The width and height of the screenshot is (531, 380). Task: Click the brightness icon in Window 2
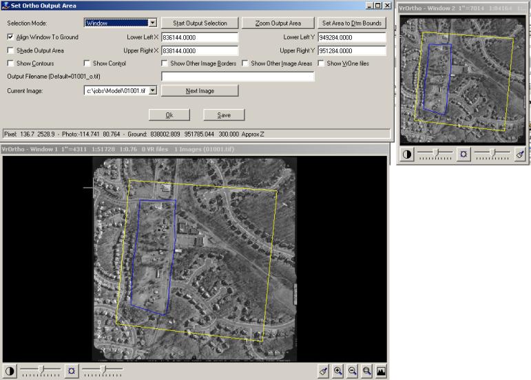coord(464,154)
